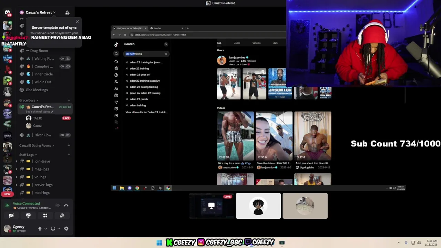The image size is (441, 248).
Task: Join the River Flow voice channel
Action: [x=45, y=135]
